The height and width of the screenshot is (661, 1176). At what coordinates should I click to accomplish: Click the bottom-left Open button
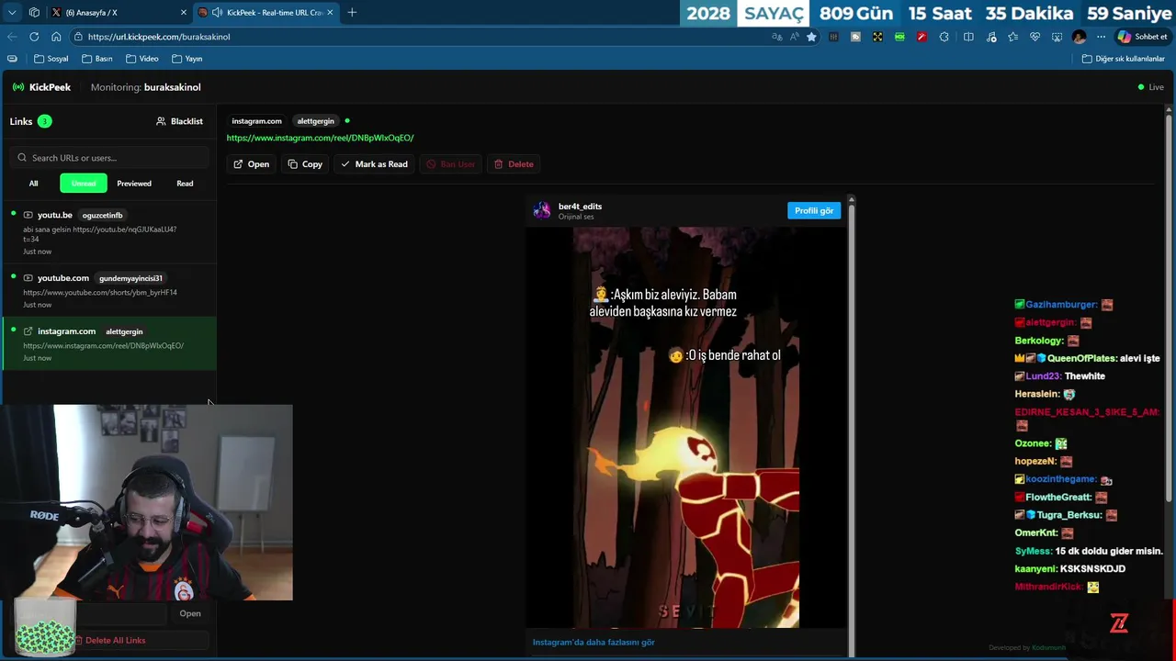(190, 613)
